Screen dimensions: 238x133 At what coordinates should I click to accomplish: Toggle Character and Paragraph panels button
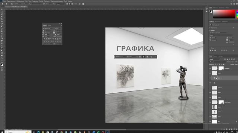[83, 4]
